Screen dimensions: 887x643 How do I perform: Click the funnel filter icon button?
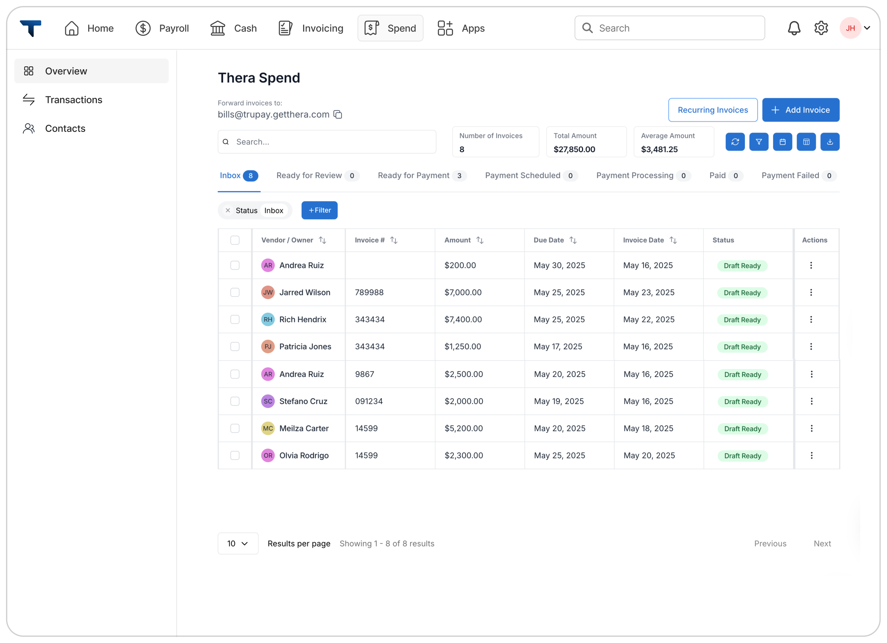pos(759,142)
